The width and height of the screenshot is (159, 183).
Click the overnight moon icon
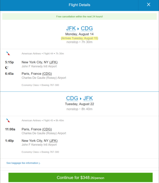tap(7, 68)
